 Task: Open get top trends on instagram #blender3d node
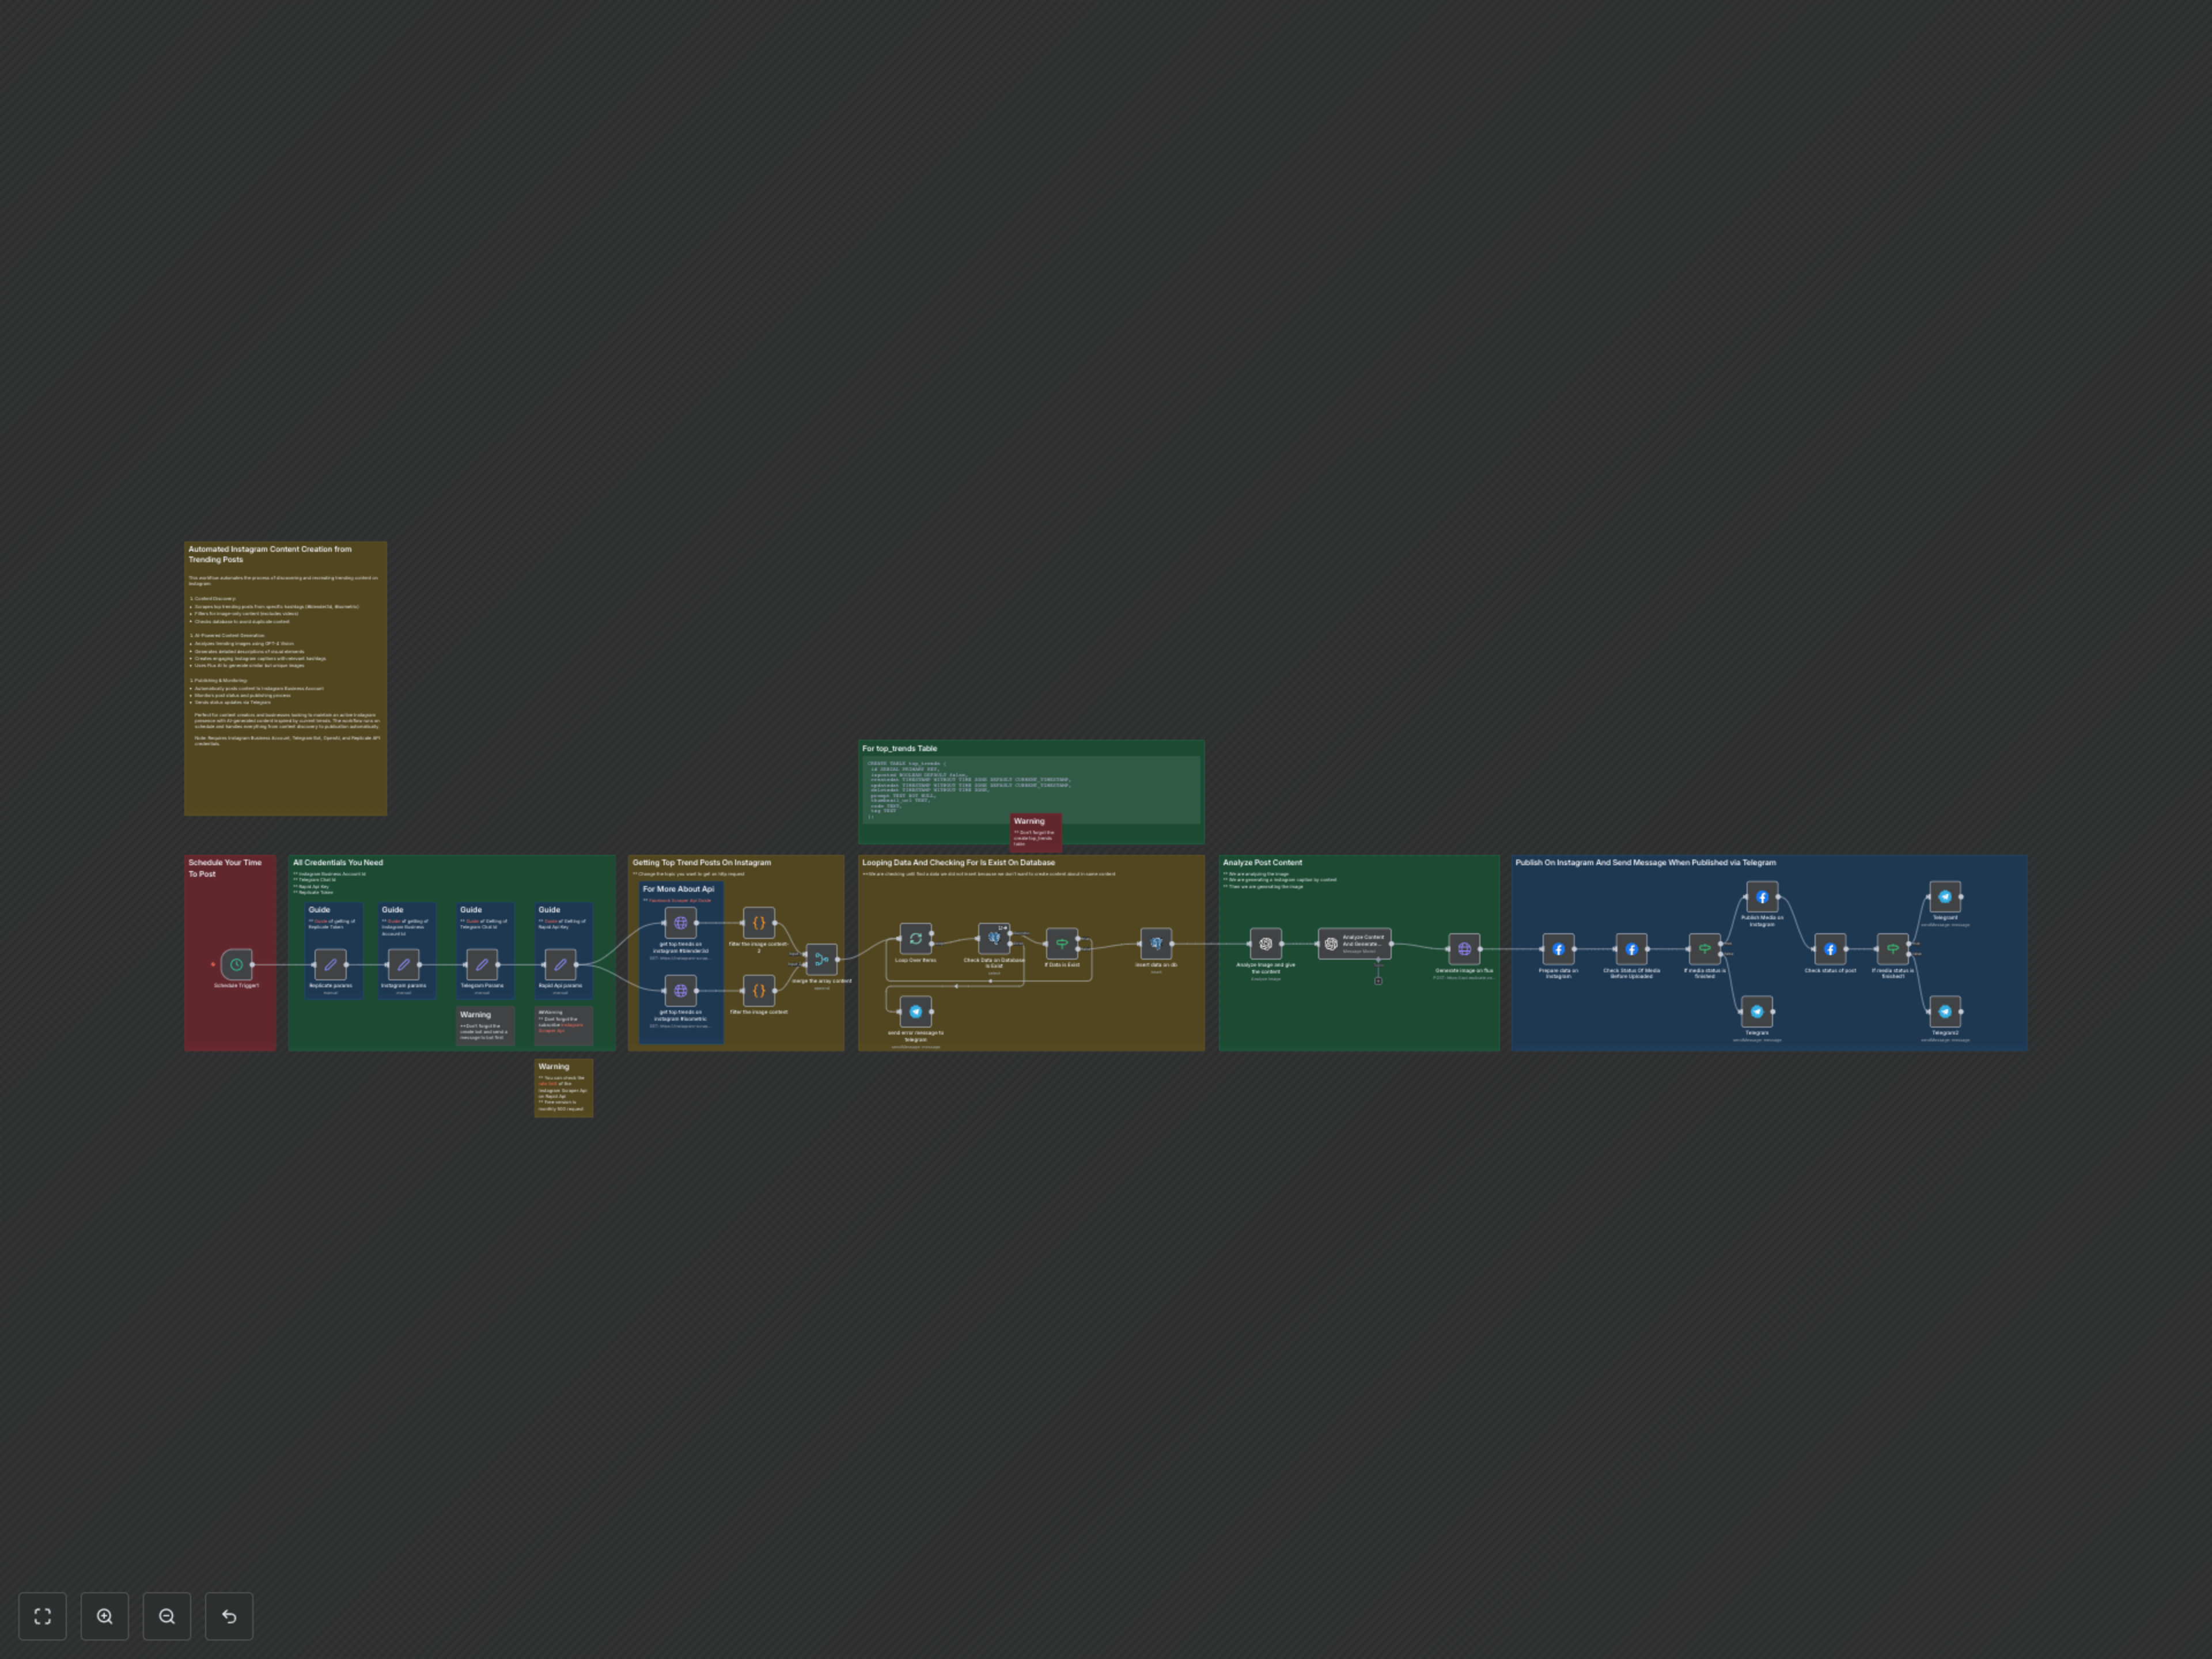coord(681,922)
